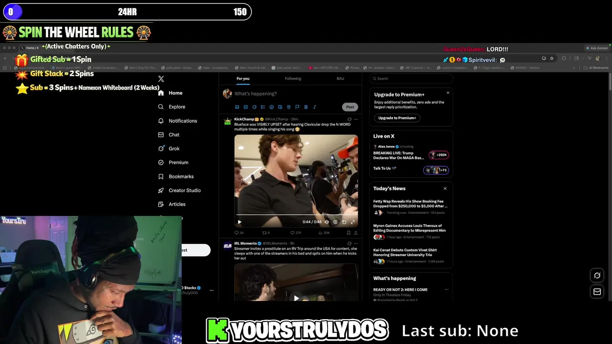
Task: Open more options on KickChamp post
Action: point(355,119)
